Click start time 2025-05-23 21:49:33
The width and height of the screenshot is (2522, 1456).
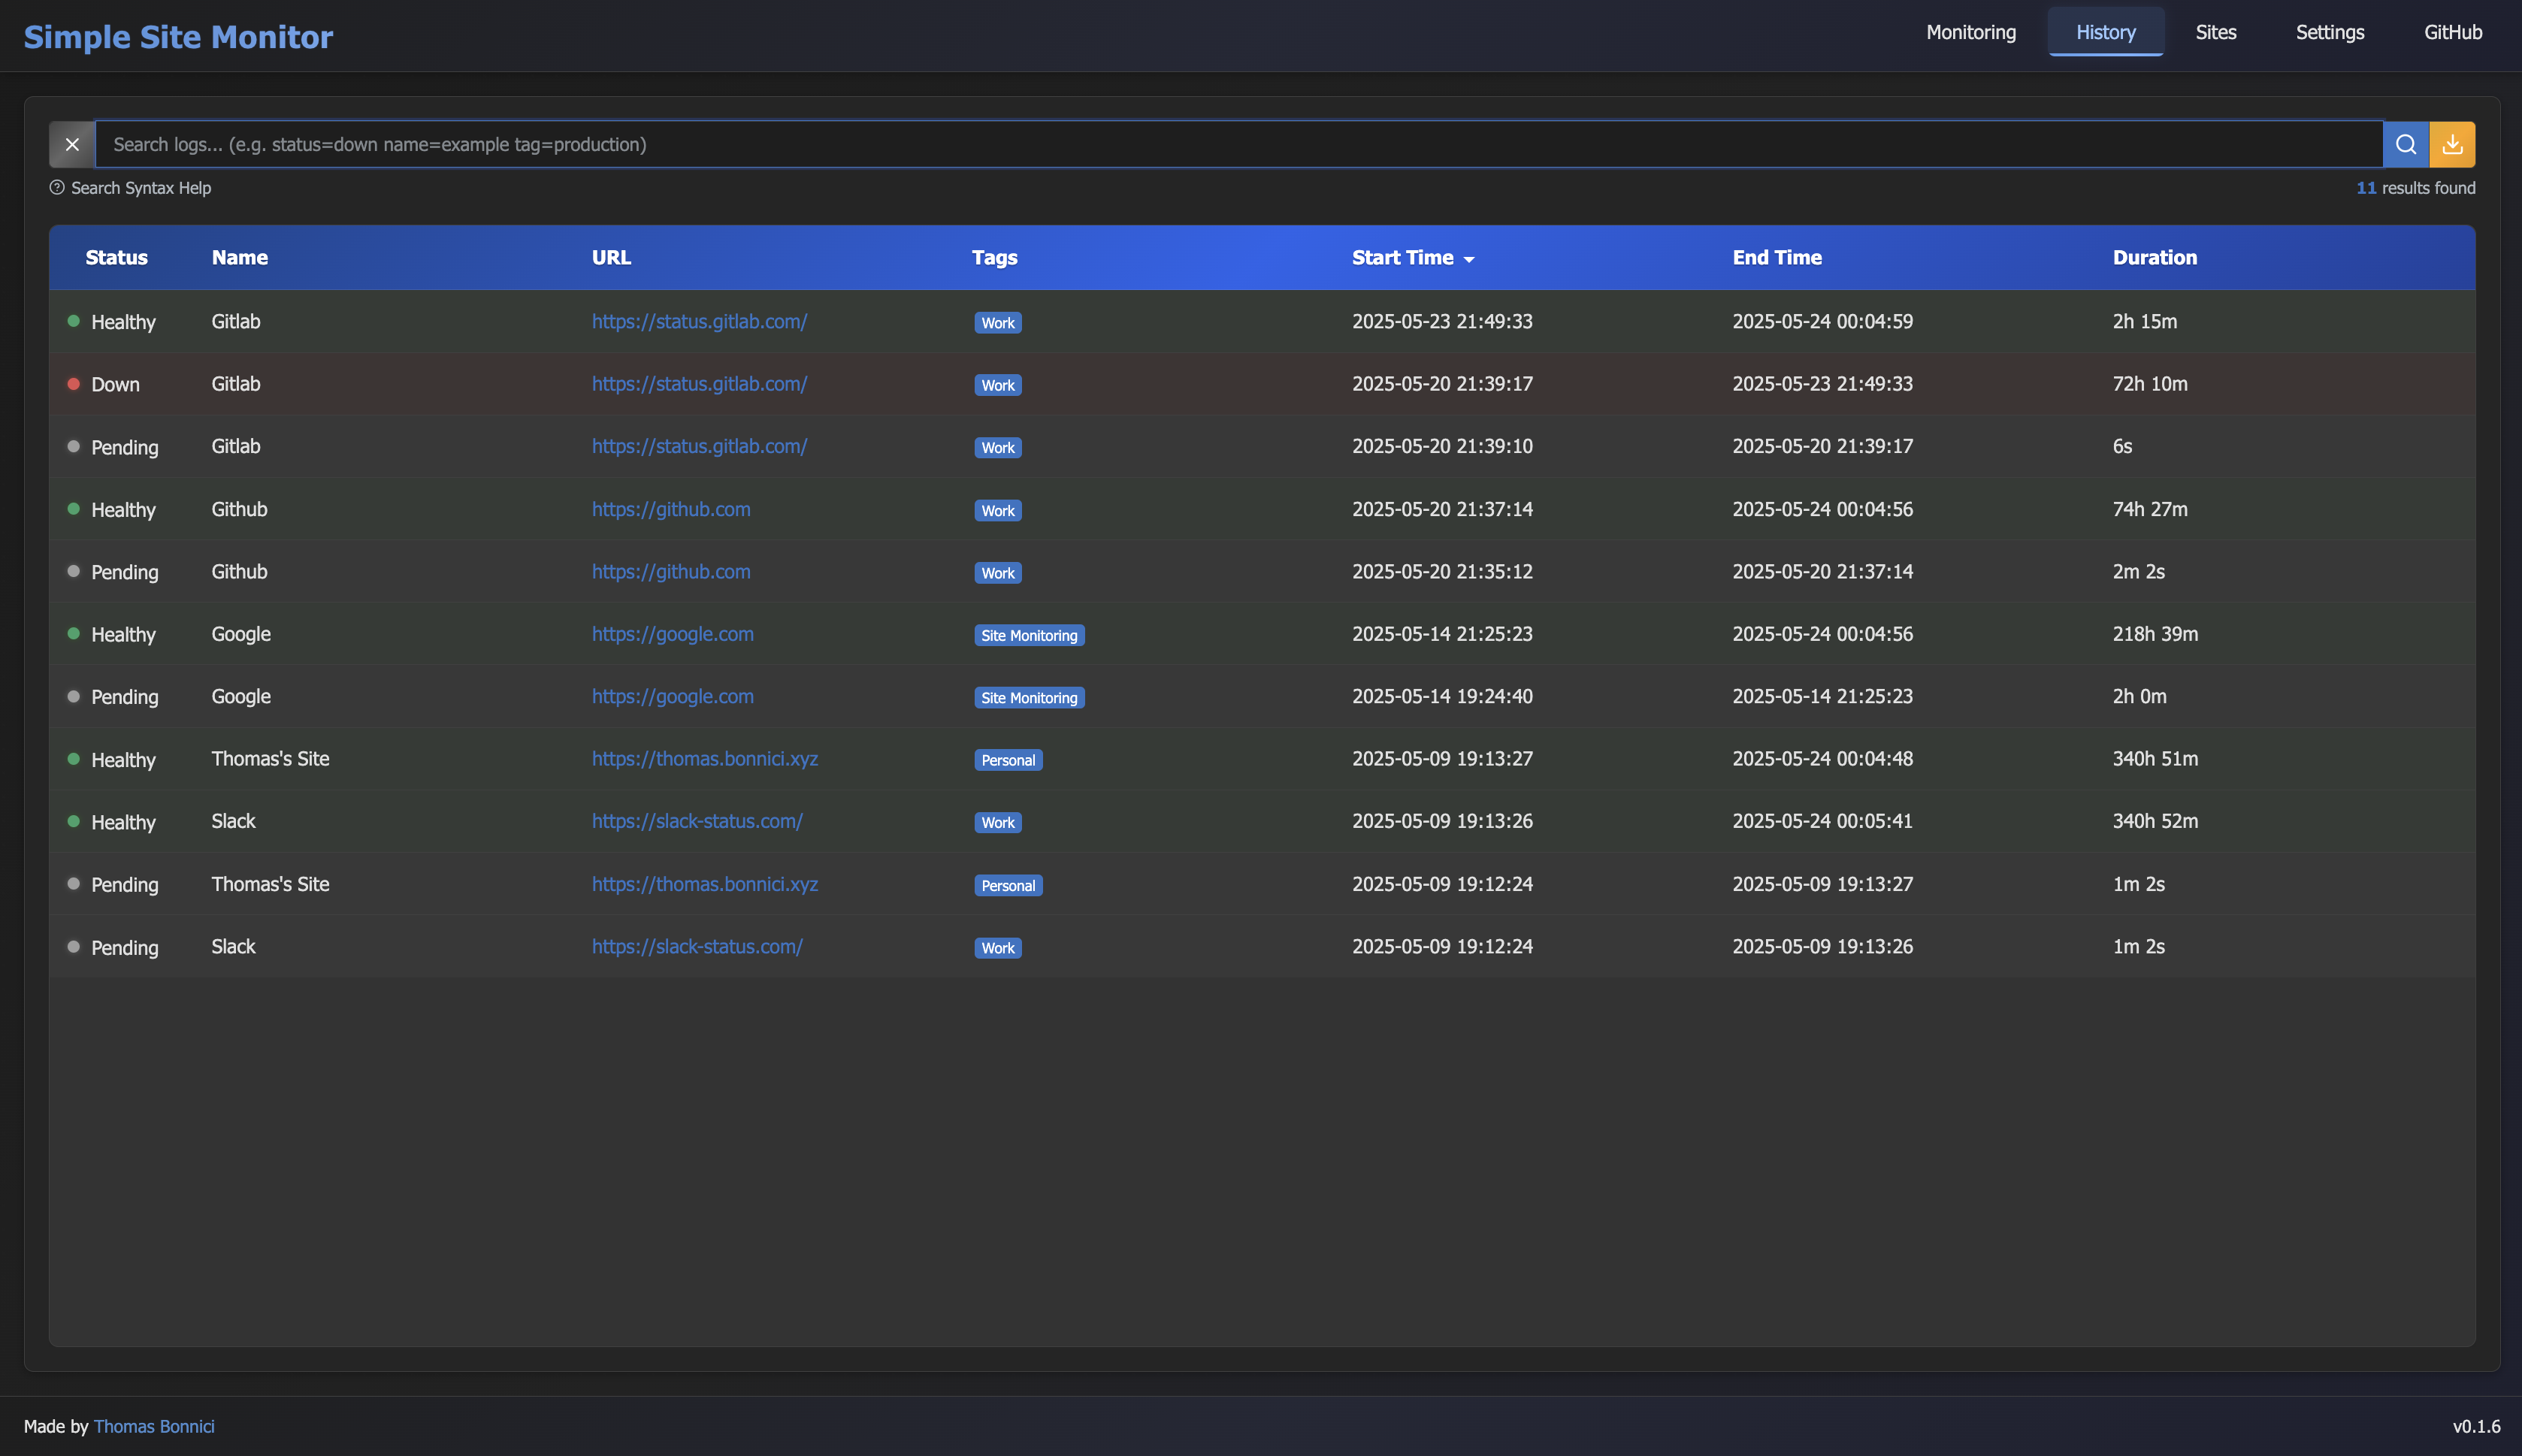coord(1442,321)
